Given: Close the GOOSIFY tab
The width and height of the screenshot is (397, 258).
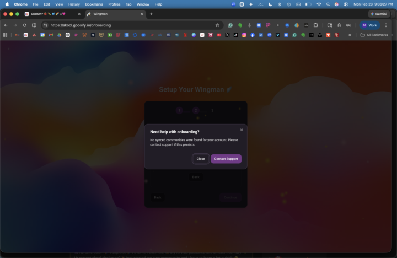Looking at the screenshot, I should coord(79,14).
